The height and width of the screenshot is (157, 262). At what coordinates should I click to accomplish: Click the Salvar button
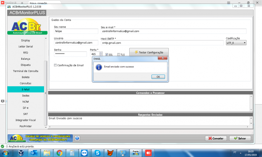[240, 138]
